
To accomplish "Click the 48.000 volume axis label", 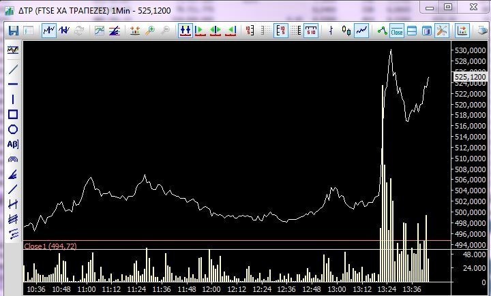I will pyautogui.click(x=474, y=254).
